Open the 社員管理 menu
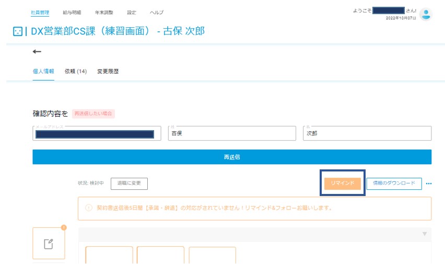This screenshot has height=264, width=445. [x=40, y=13]
